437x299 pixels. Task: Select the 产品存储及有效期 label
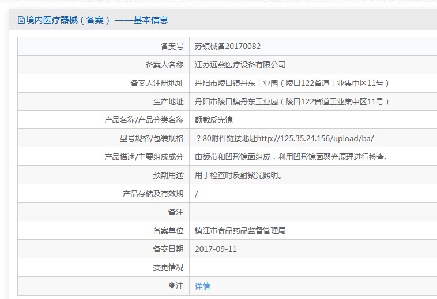click(153, 194)
